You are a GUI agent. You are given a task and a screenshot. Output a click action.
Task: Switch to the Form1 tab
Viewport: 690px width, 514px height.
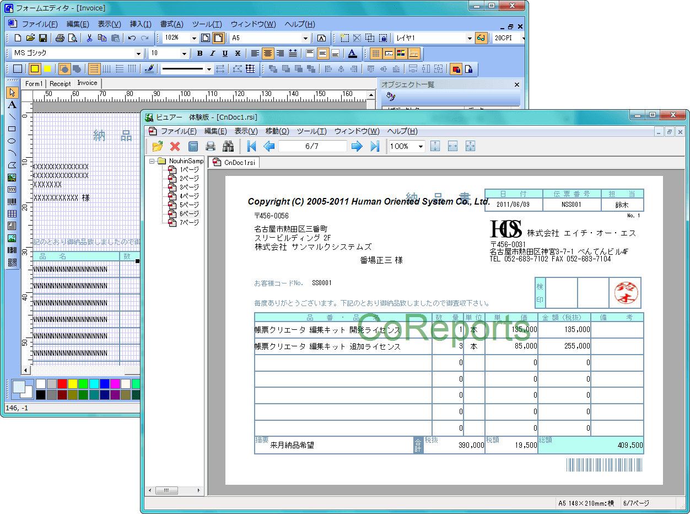tap(34, 83)
